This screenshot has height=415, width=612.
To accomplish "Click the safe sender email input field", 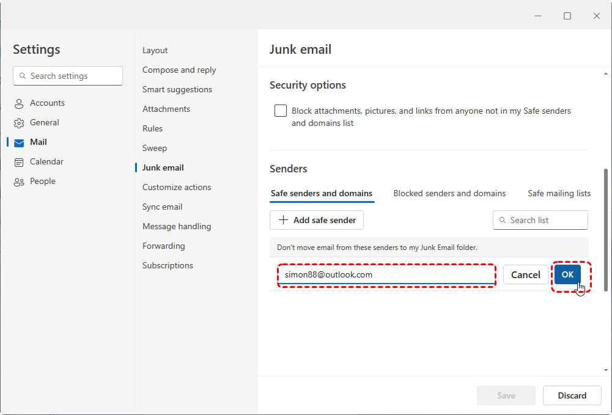I will (x=386, y=274).
